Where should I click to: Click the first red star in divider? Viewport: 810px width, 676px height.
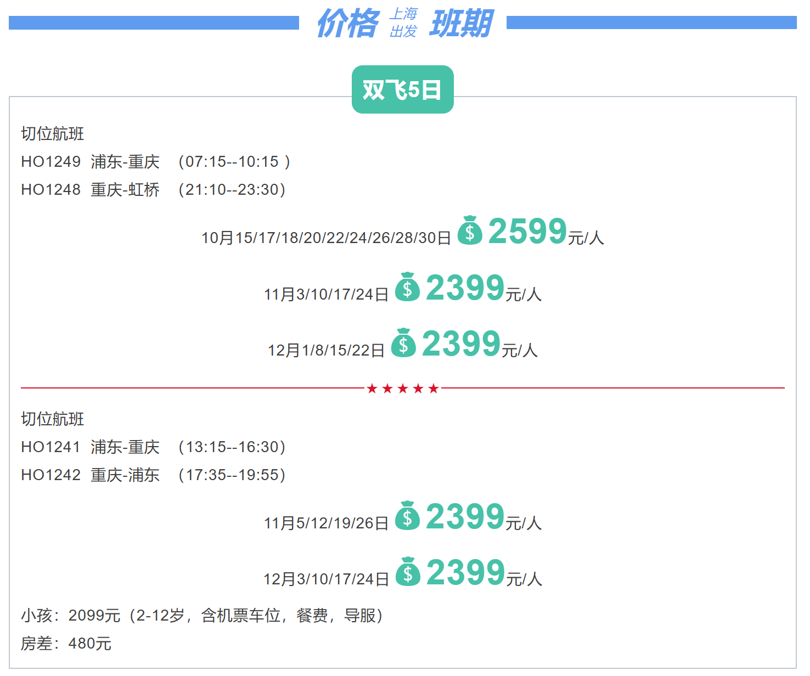(372, 388)
